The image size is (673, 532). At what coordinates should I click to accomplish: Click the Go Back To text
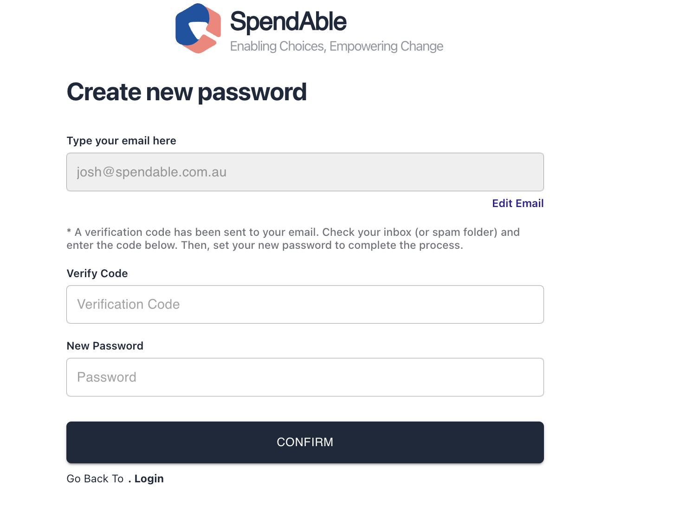[95, 479]
